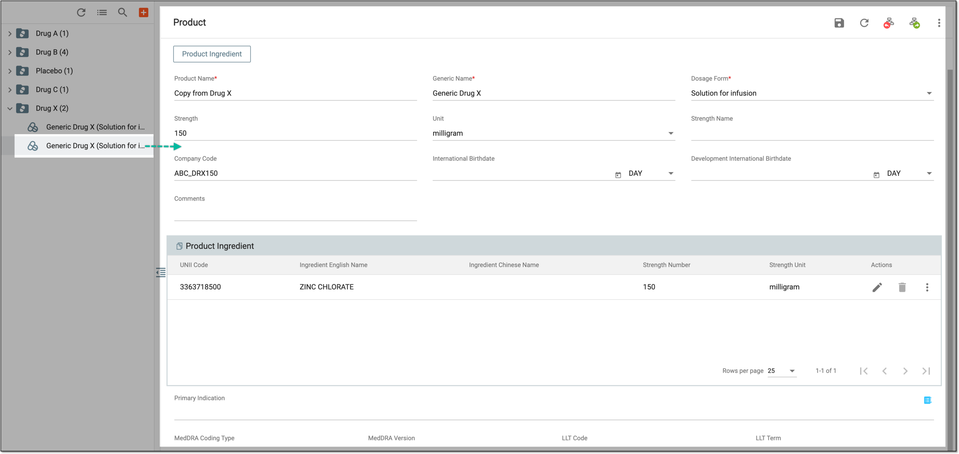Open the Primary Indication lookup icon
The width and height of the screenshot is (959, 454).
pyautogui.click(x=928, y=400)
